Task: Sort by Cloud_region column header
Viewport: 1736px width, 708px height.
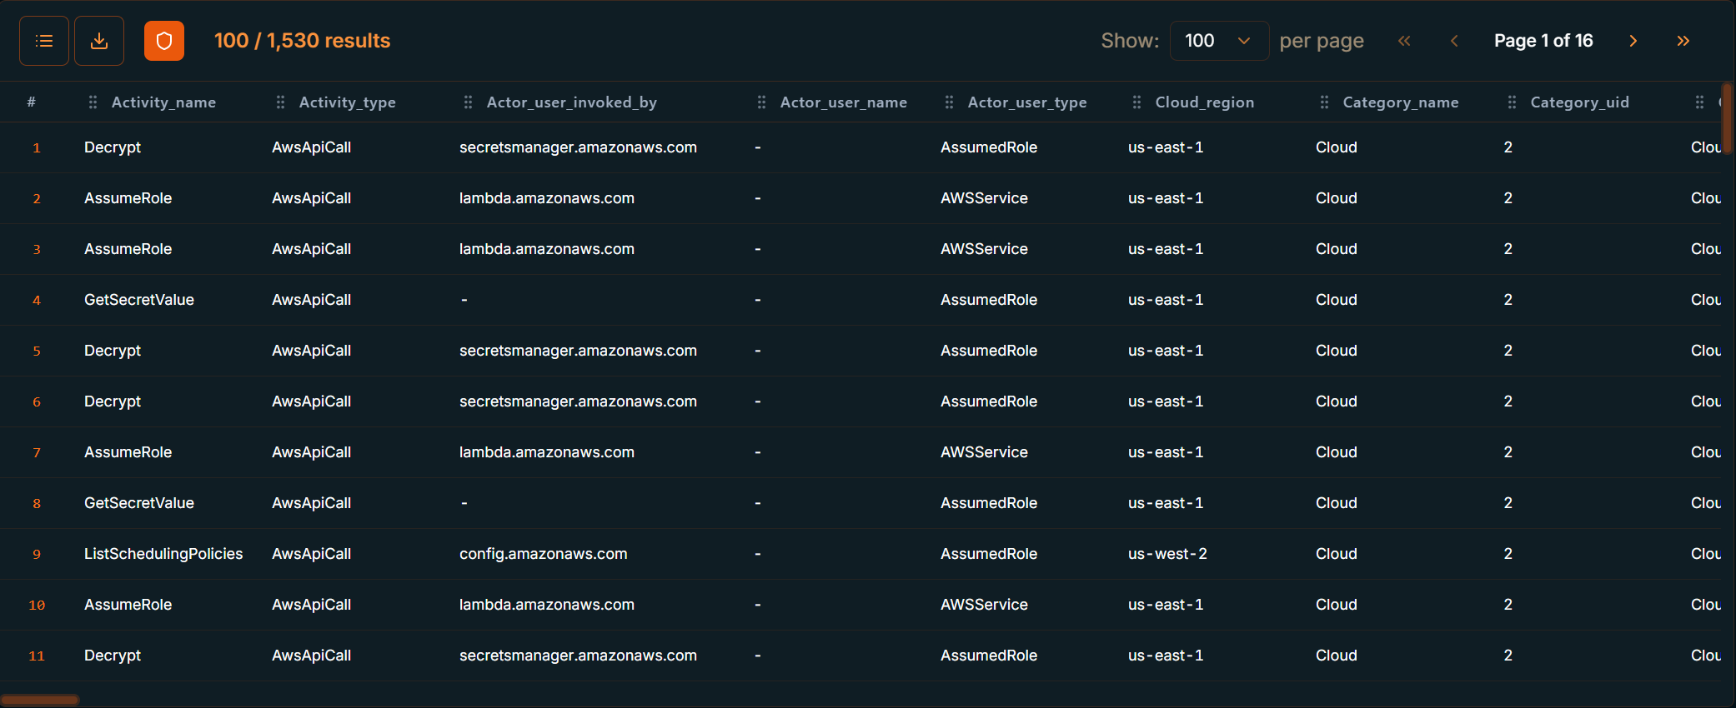Action: coord(1204,102)
